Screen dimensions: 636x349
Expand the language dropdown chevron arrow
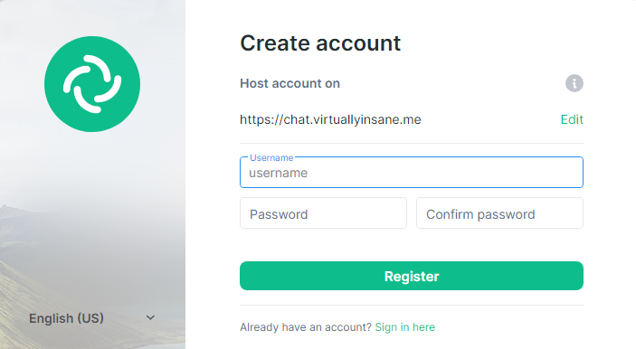[x=150, y=317]
